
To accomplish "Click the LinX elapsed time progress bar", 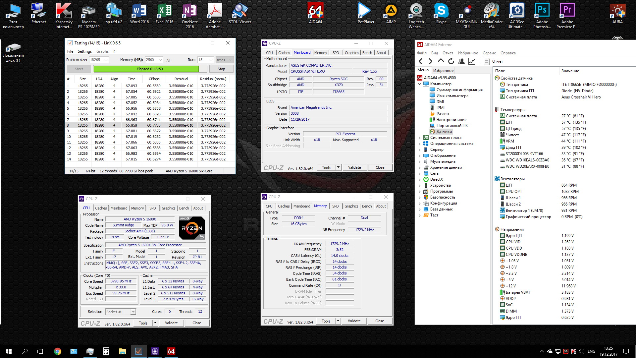I will [x=146, y=69].
